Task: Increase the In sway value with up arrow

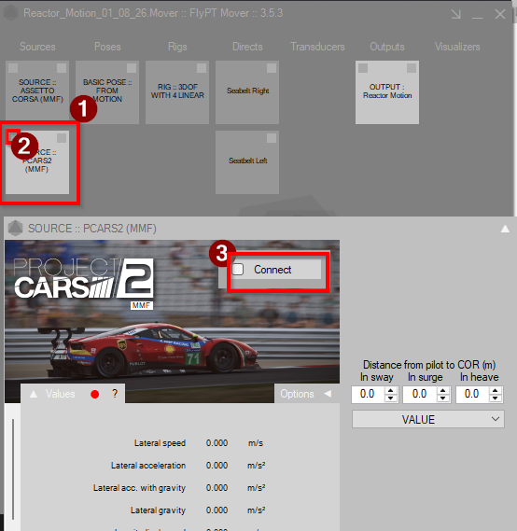Action: point(391,390)
